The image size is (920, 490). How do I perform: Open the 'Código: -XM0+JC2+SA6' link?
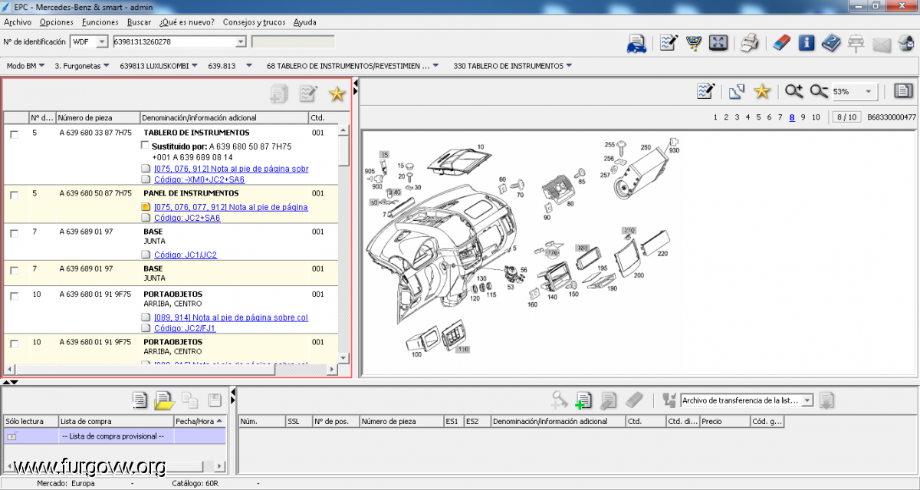(199, 180)
